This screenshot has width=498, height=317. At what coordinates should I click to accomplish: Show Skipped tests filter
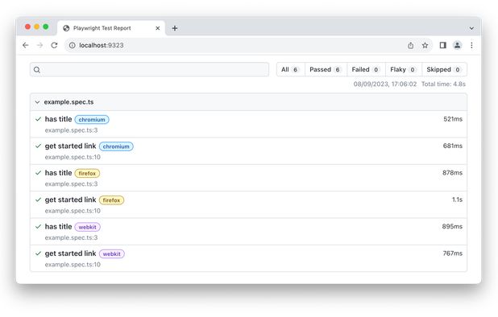click(444, 69)
